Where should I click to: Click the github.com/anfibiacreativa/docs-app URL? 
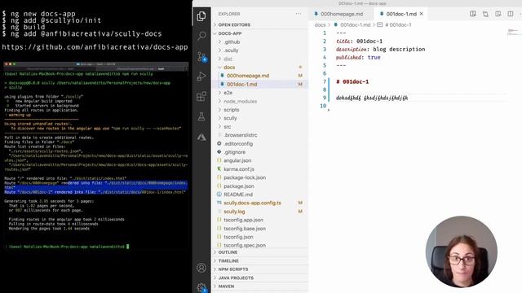pyautogui.click(x=95, y=47)
